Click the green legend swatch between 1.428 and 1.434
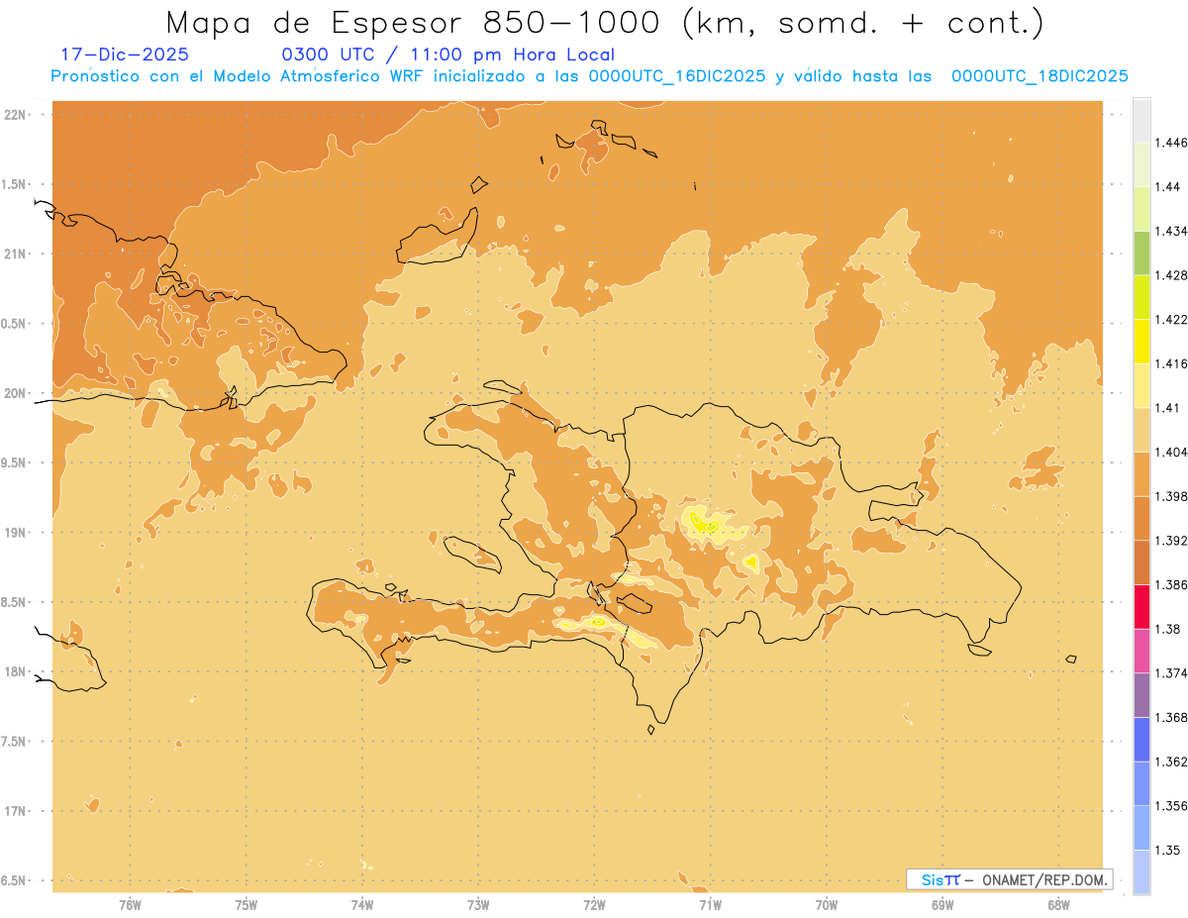Screen dimensions: 1188x918 pyautogui.click(x=1141, y=253)
